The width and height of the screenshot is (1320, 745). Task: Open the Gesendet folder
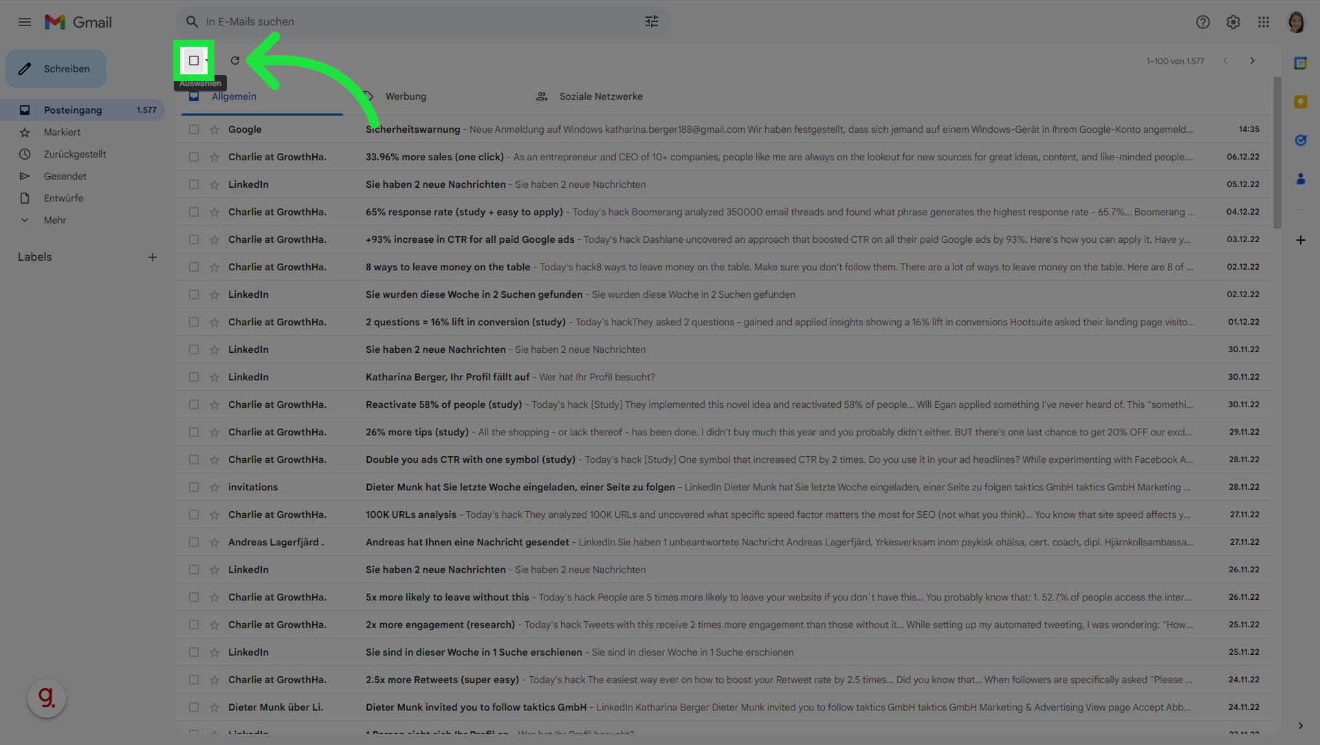click(82, 176)
